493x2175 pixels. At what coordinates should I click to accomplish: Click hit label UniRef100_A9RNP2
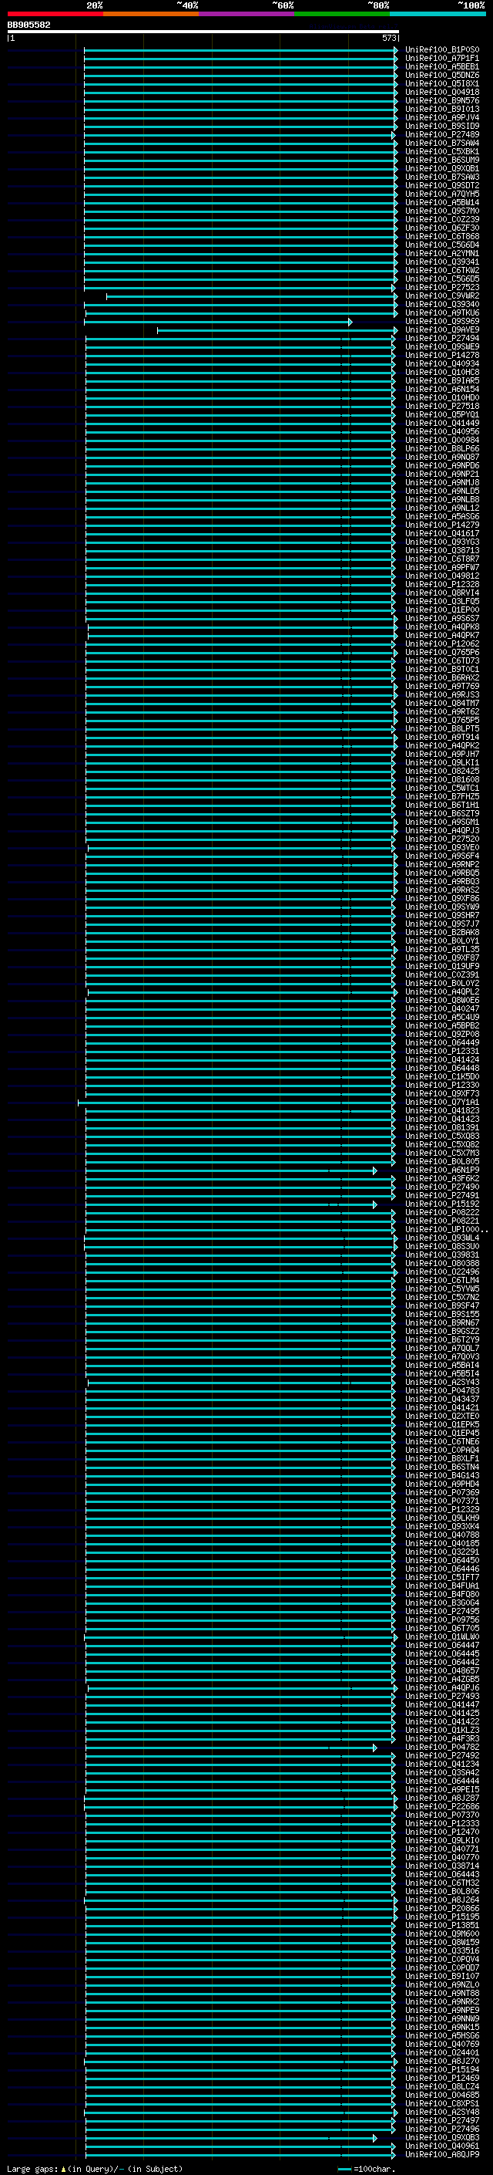coord(441,865)
